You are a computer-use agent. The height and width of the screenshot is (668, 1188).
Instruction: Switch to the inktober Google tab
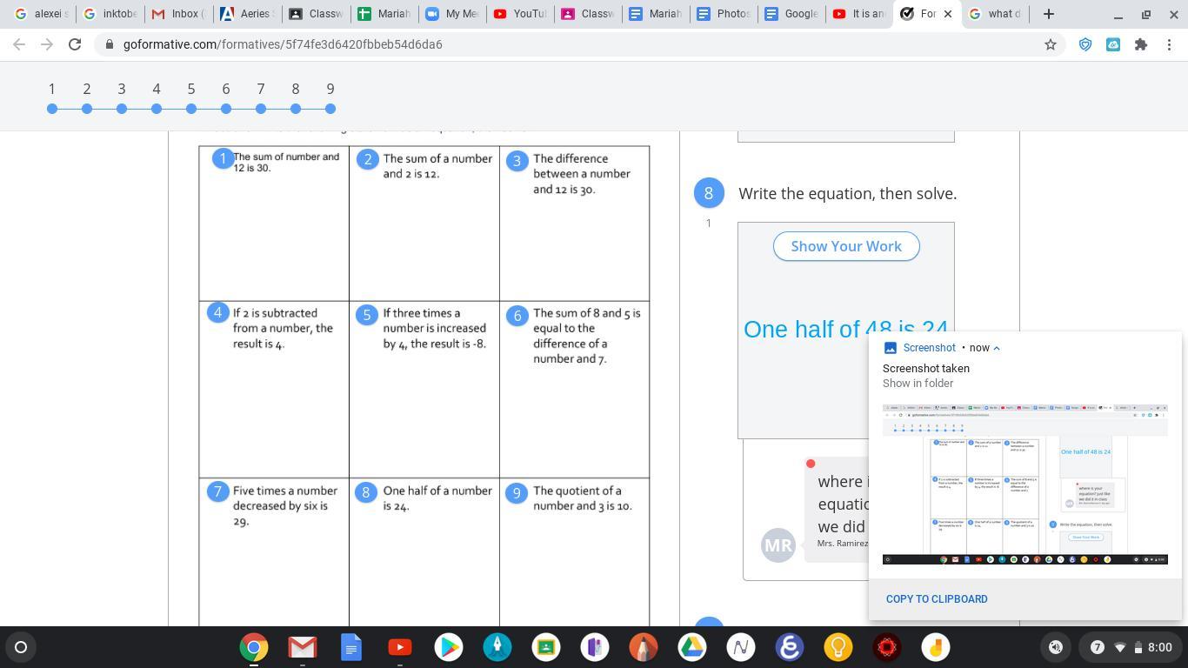(x=110, y=14)
